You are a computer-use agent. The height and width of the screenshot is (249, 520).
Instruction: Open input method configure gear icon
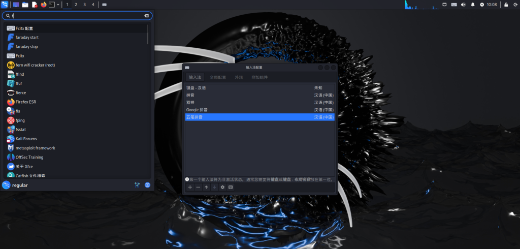click(222, 187)
